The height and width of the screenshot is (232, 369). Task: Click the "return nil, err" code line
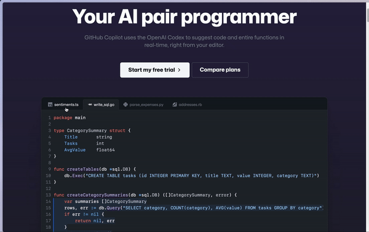coord(95,221)
